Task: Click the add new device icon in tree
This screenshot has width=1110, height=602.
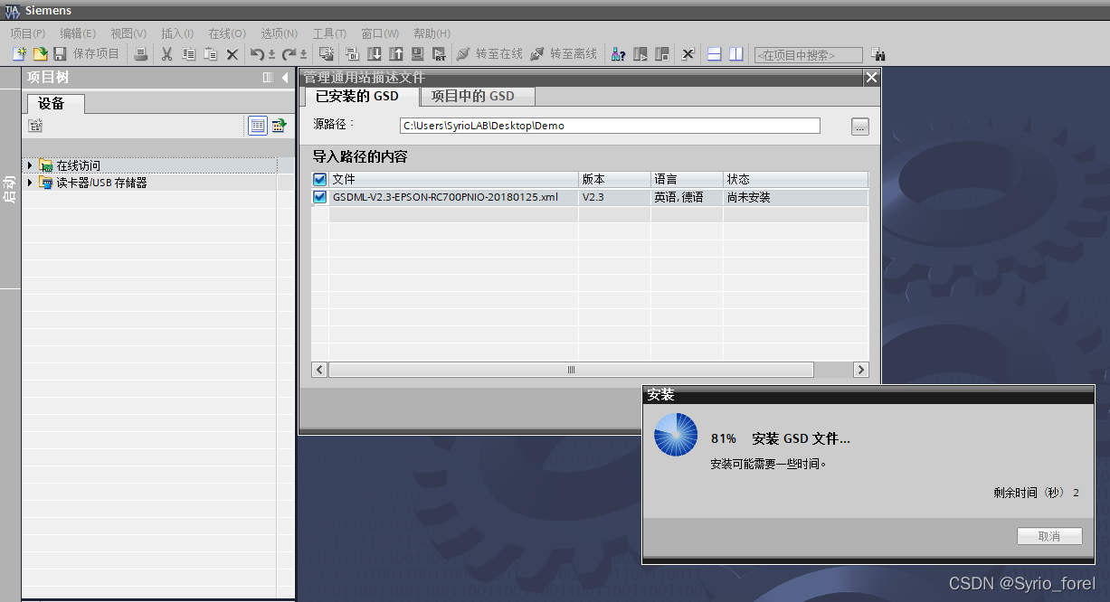Action: tap(35, 126)
